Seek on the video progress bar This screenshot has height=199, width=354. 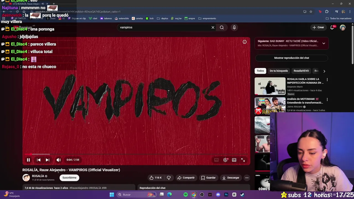136,154
